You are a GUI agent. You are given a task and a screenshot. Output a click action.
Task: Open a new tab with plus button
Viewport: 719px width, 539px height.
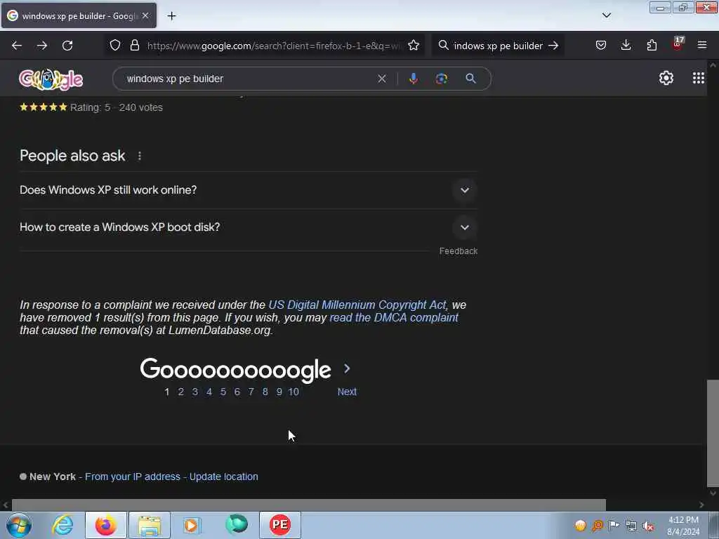pos(171,16)
